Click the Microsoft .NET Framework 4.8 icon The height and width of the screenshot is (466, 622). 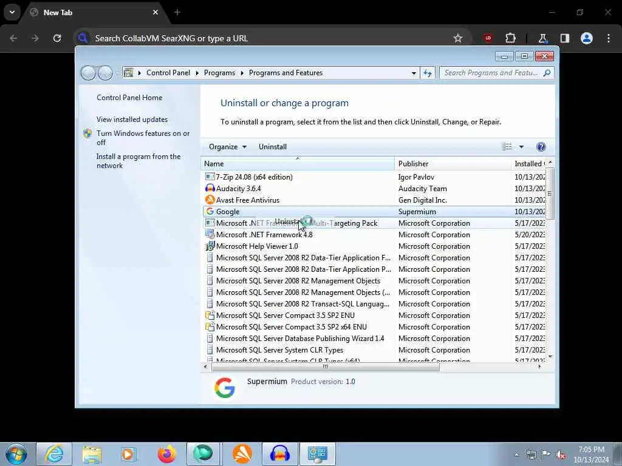(x=210, y=234)
